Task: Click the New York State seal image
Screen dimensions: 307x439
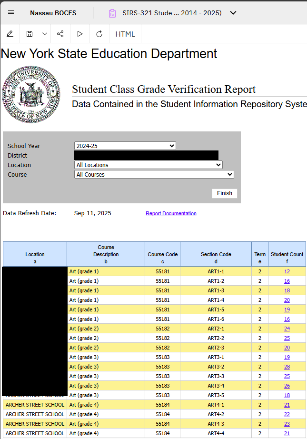Action: coord(31,94)
